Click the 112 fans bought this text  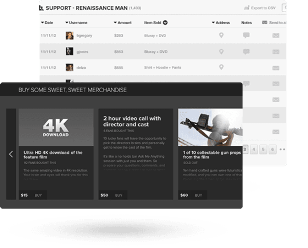point(40,163)
